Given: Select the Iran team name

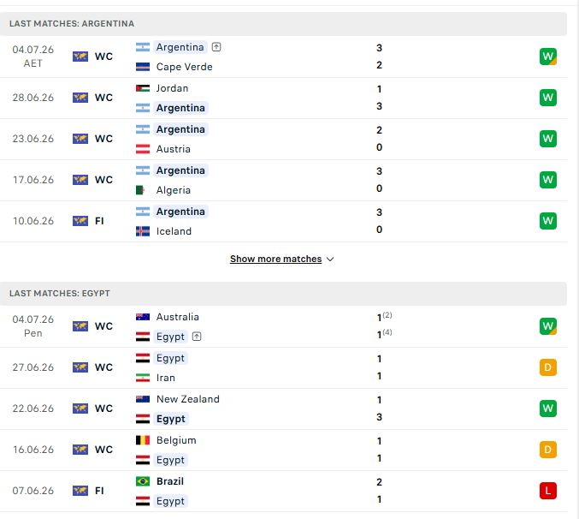Looking at the screenshot, I should pos(166,378).
